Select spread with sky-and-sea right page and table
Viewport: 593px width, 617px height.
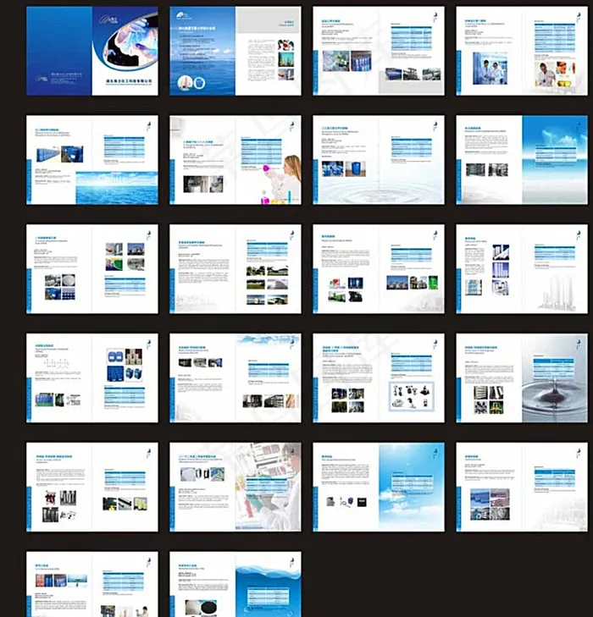(x=522, y=160)
